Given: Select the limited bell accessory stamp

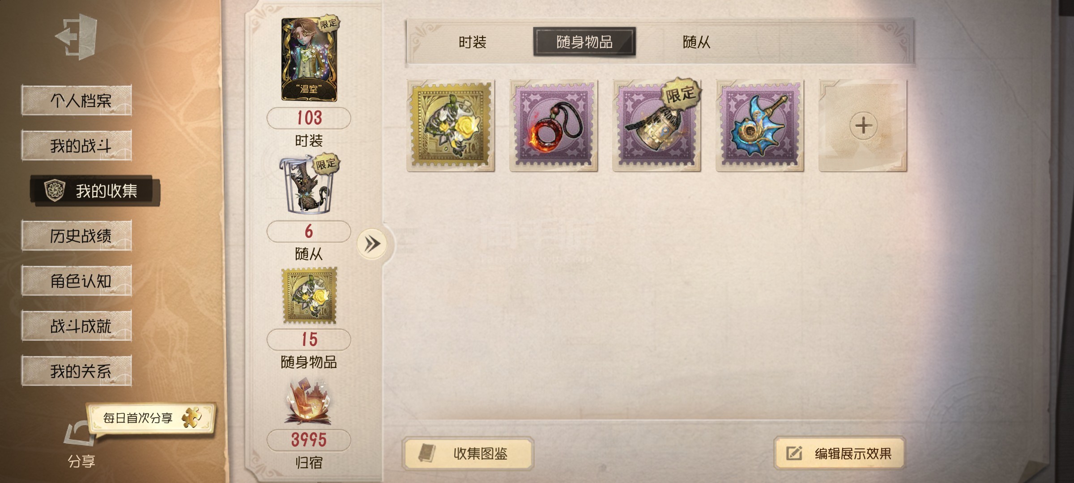Looking at the screenshot, I should [x=656, y=126].
